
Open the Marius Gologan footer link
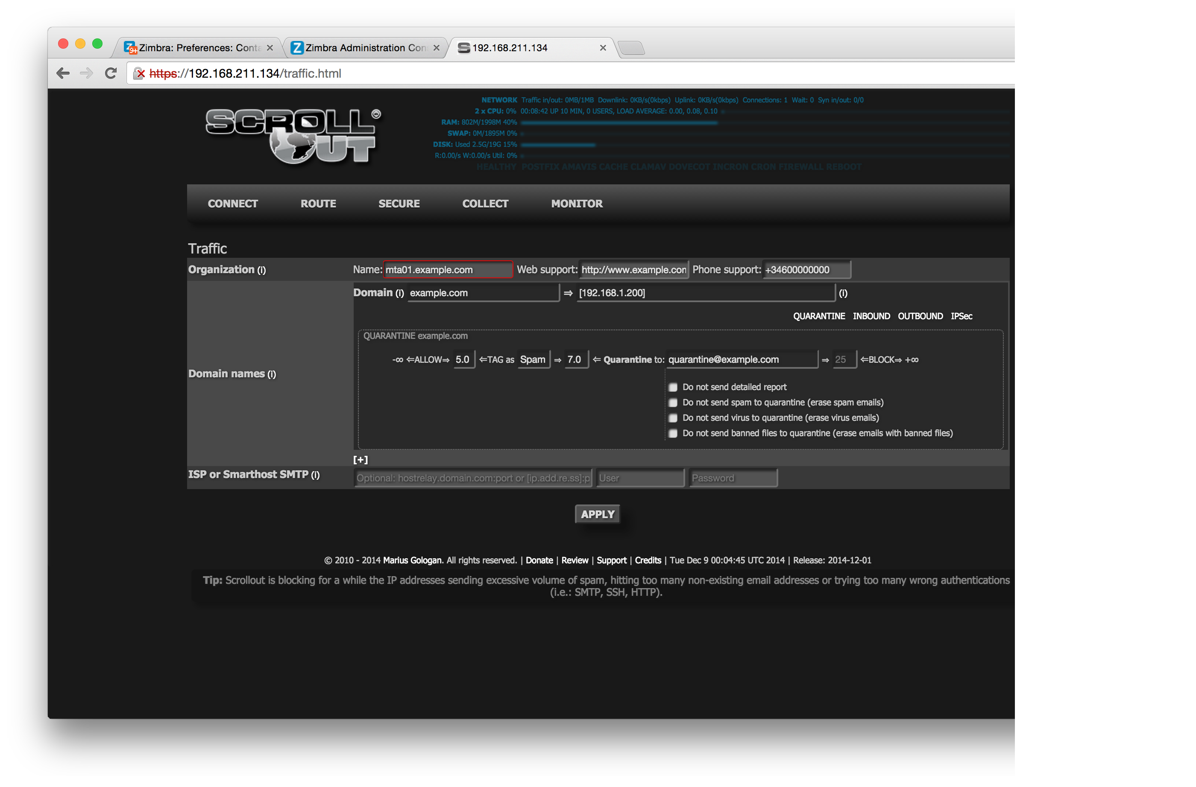(412, 560)
